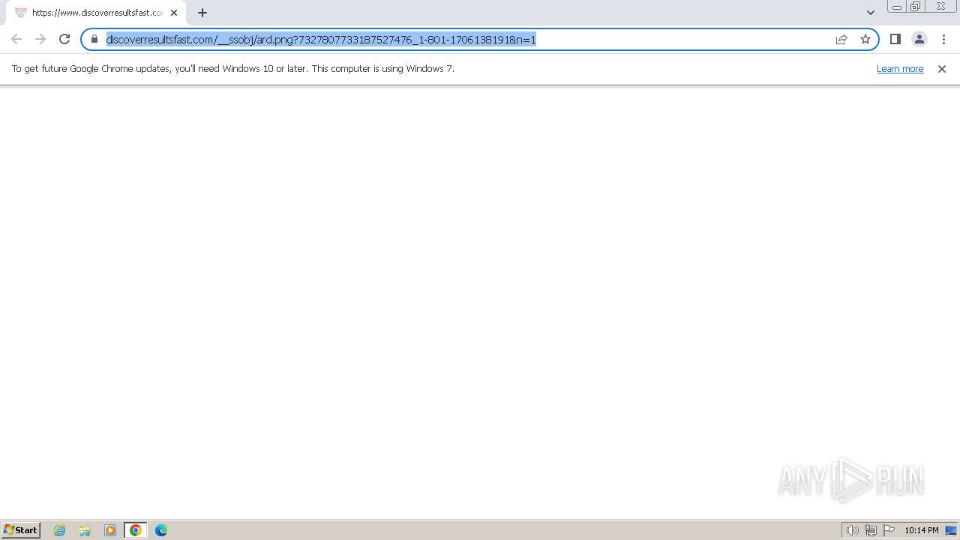The width and height of the screenshot is (960, 540).
Task: Click the Windows 7 update notice text
Action: tap(233, 68)
